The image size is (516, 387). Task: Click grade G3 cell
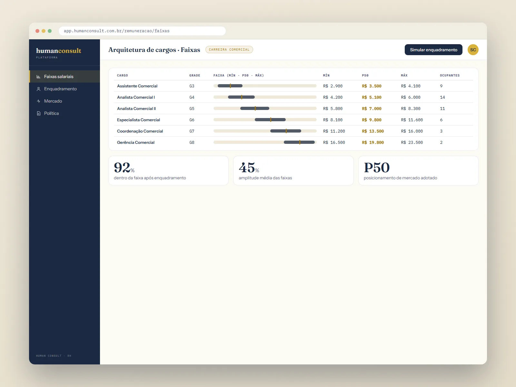[x=192, y=86]
